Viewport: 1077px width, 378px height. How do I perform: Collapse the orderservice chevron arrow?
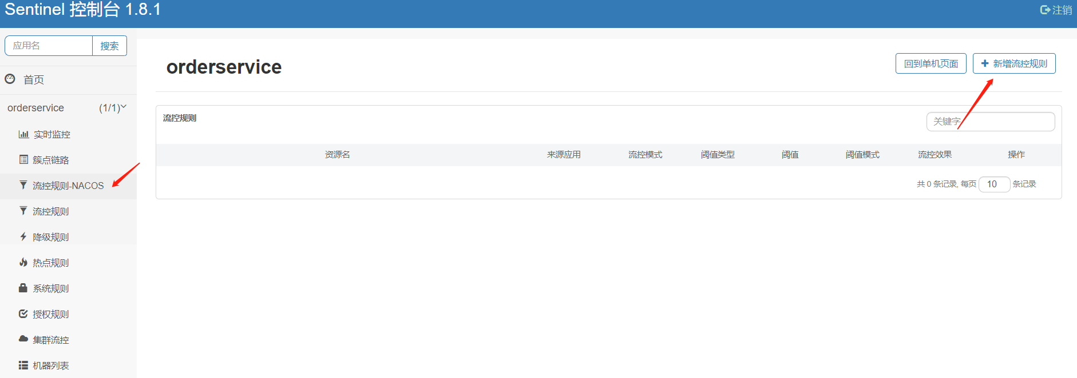(124, 107)
